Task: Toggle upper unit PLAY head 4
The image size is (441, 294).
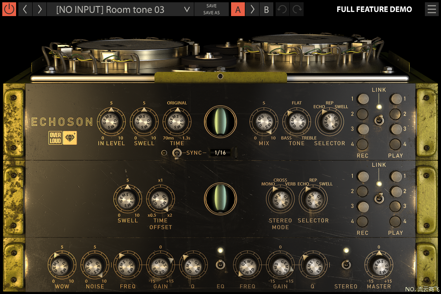Action: tap(395, 144)
